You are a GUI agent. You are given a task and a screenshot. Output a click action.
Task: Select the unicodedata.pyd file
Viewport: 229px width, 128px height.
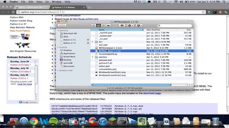(107, 69)
